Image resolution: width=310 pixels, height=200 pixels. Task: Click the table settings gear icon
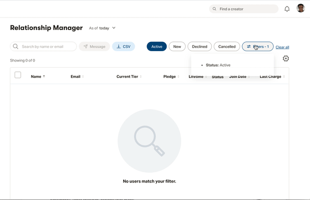click(286, 58)
